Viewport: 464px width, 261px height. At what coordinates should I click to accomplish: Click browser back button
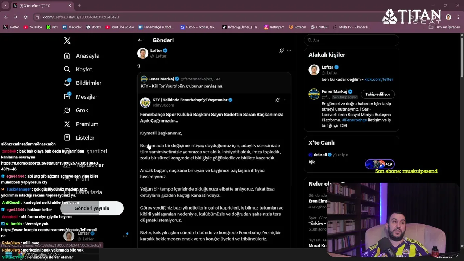pyautogui.click(x=6, y=17)
